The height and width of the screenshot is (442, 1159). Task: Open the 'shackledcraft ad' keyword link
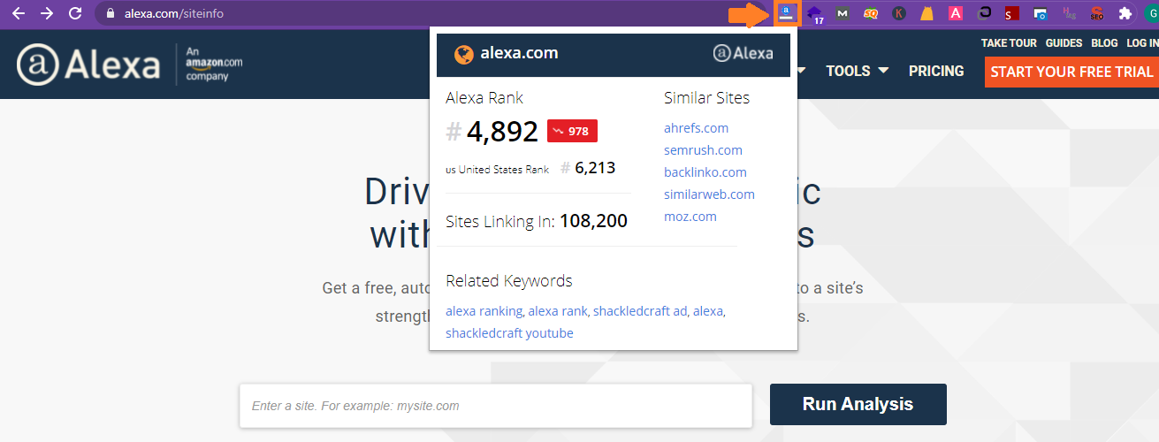tap(639, 311)
